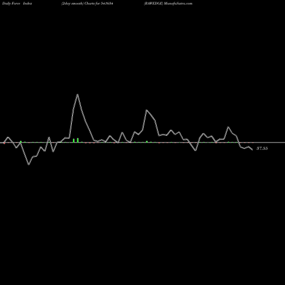This screenshot has height=285, width=285.
Task: Click the '(2day smooth) Charts for 541634' text
Action: coord(87,3)
